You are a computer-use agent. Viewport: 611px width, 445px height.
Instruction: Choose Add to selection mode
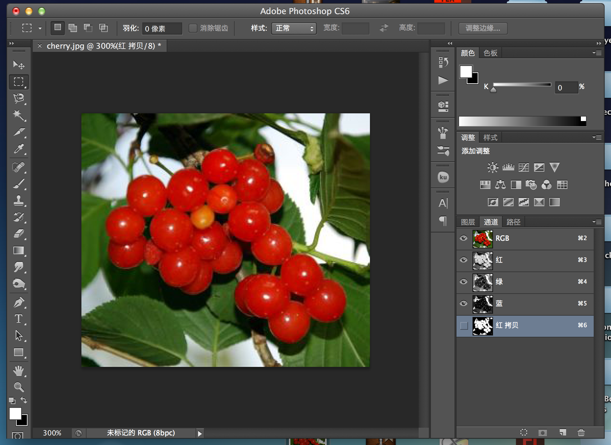coord(73,28)
